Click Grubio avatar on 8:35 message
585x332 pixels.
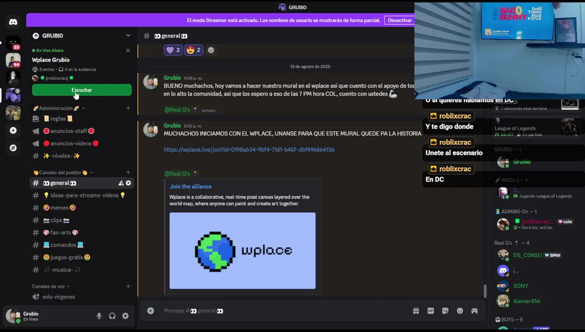pos(150,130)
